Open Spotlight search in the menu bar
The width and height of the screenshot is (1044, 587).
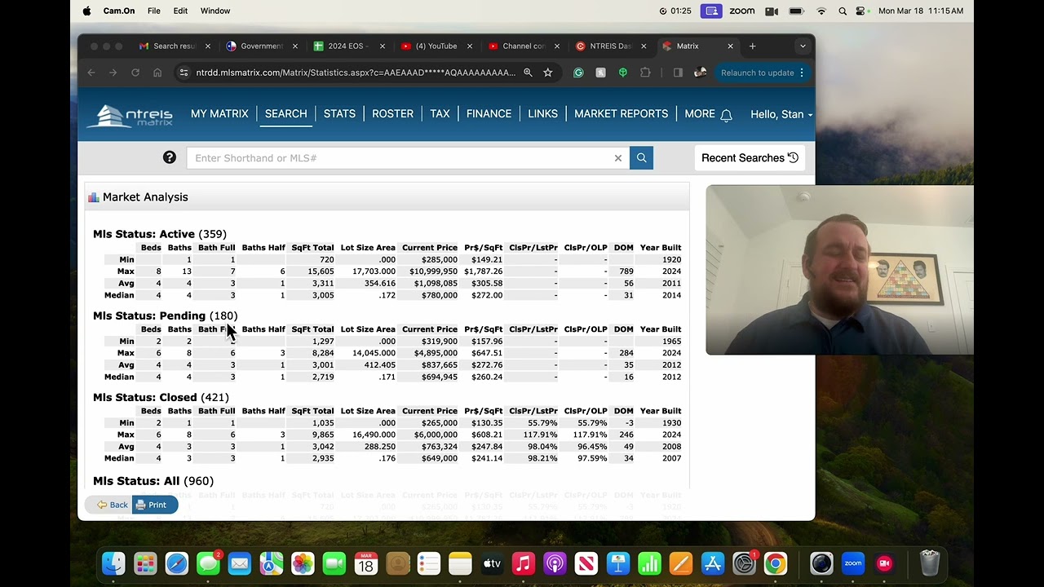(x=843, y=11)
